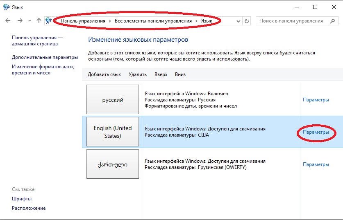This screenshot has height=220, width=343.
Task: Minimize the Язык window
Action: click(297, 7)
